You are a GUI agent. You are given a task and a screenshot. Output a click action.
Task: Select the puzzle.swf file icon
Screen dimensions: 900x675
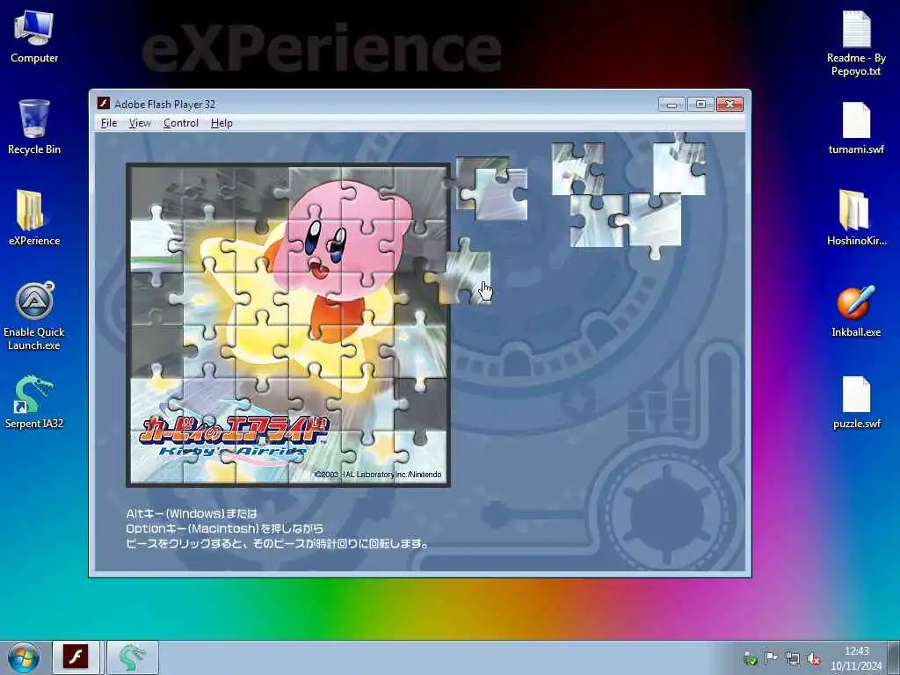856,402
